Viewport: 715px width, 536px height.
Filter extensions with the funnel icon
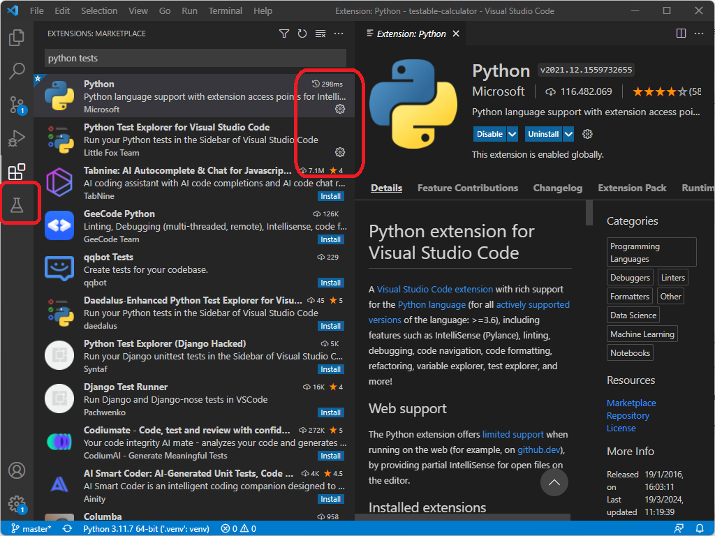pos(284,33)
